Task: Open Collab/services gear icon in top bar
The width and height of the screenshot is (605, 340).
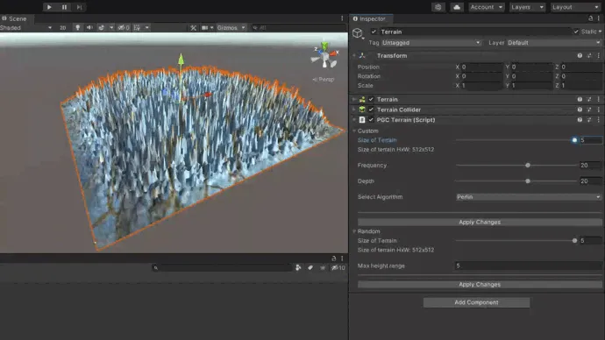Action: (x=438, y=7)
